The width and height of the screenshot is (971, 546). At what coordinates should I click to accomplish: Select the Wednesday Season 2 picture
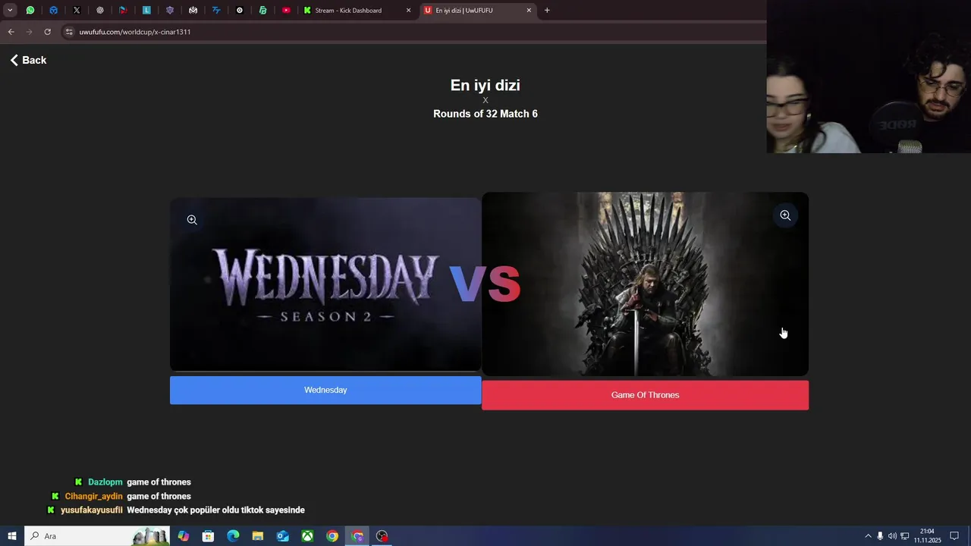coord(325,284)
